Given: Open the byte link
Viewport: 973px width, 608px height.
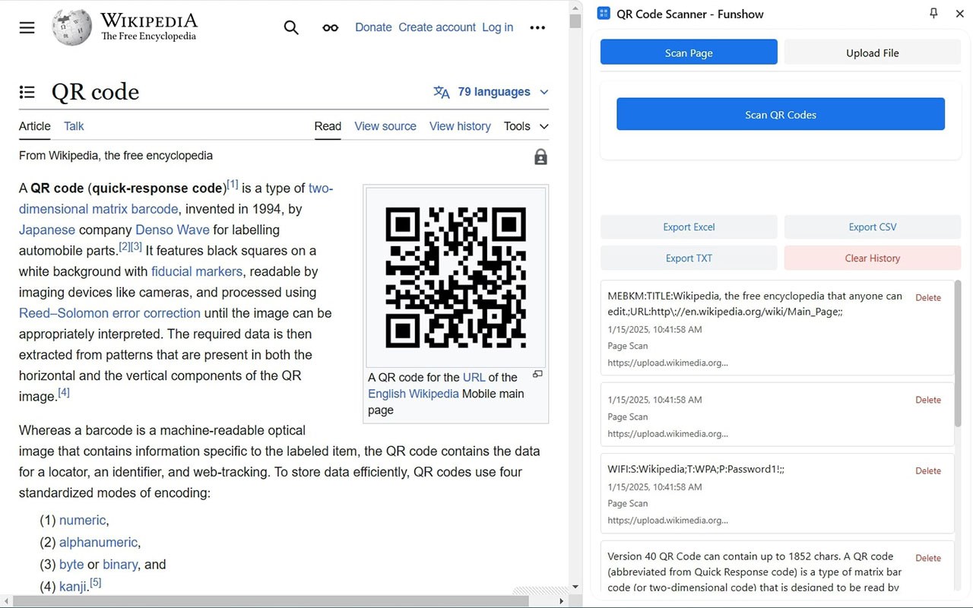Looking at the screenshot, I should (71, 564).
